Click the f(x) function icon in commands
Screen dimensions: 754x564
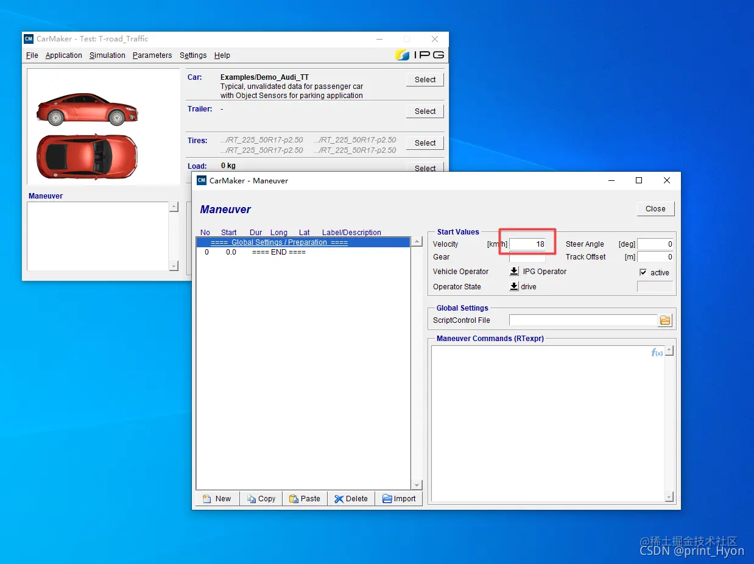(x=657, y=353)
